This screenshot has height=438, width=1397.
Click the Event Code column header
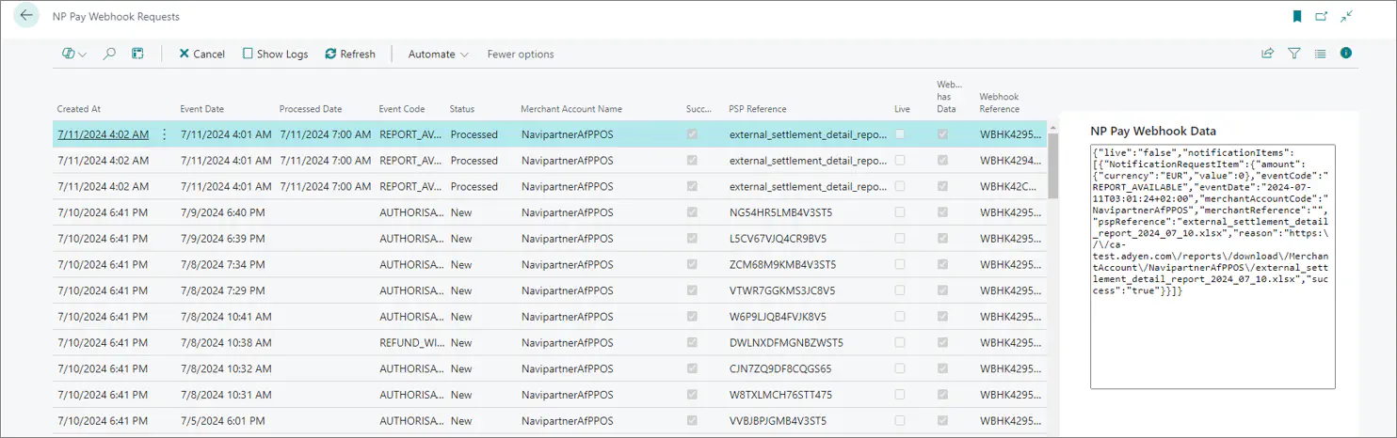[x=402, y=109]
